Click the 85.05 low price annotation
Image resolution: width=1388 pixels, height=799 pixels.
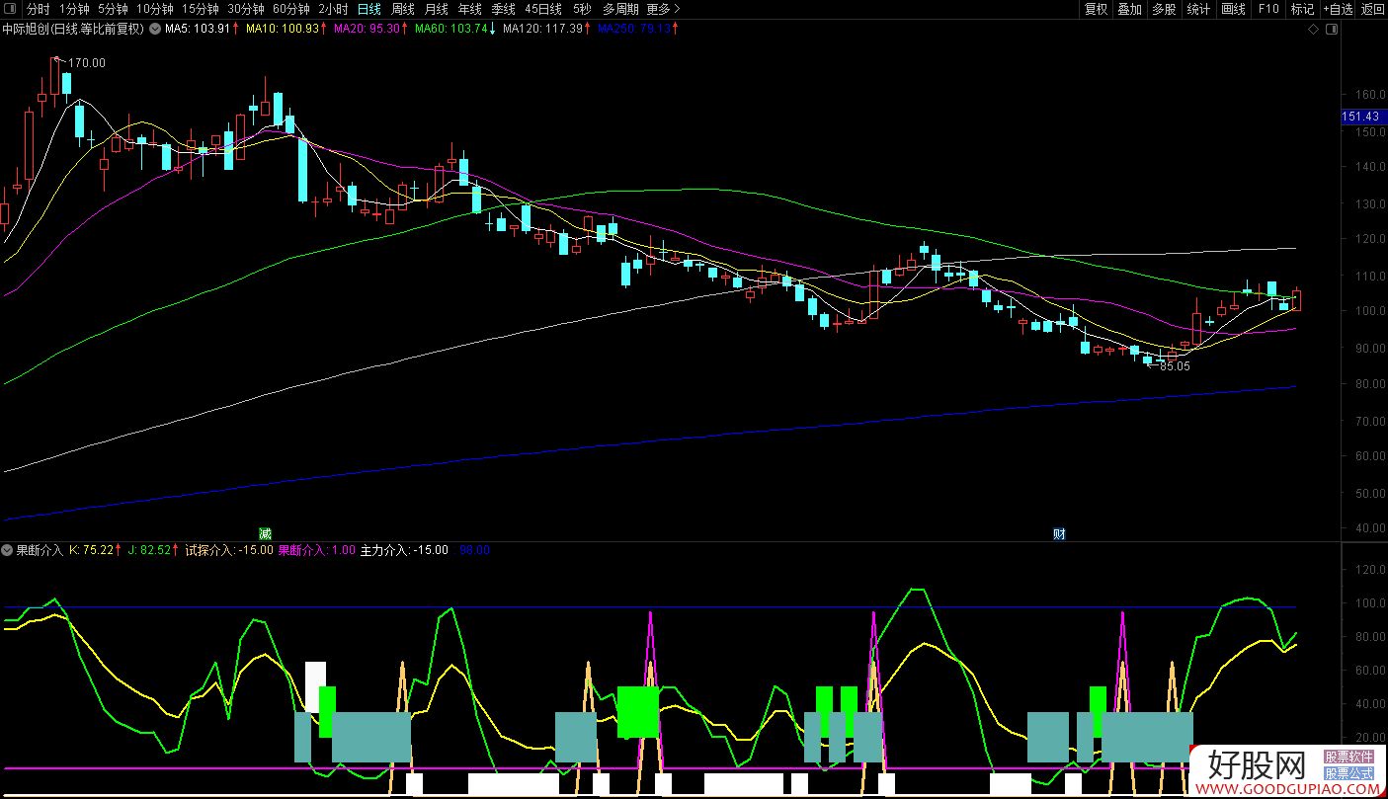pyautogui.click(x=1176, y=366)
